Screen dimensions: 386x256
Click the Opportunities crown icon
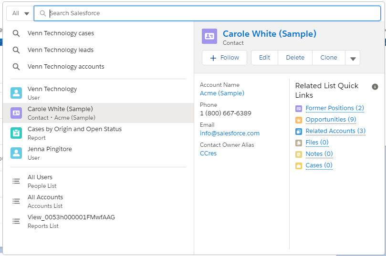(299, 120)
